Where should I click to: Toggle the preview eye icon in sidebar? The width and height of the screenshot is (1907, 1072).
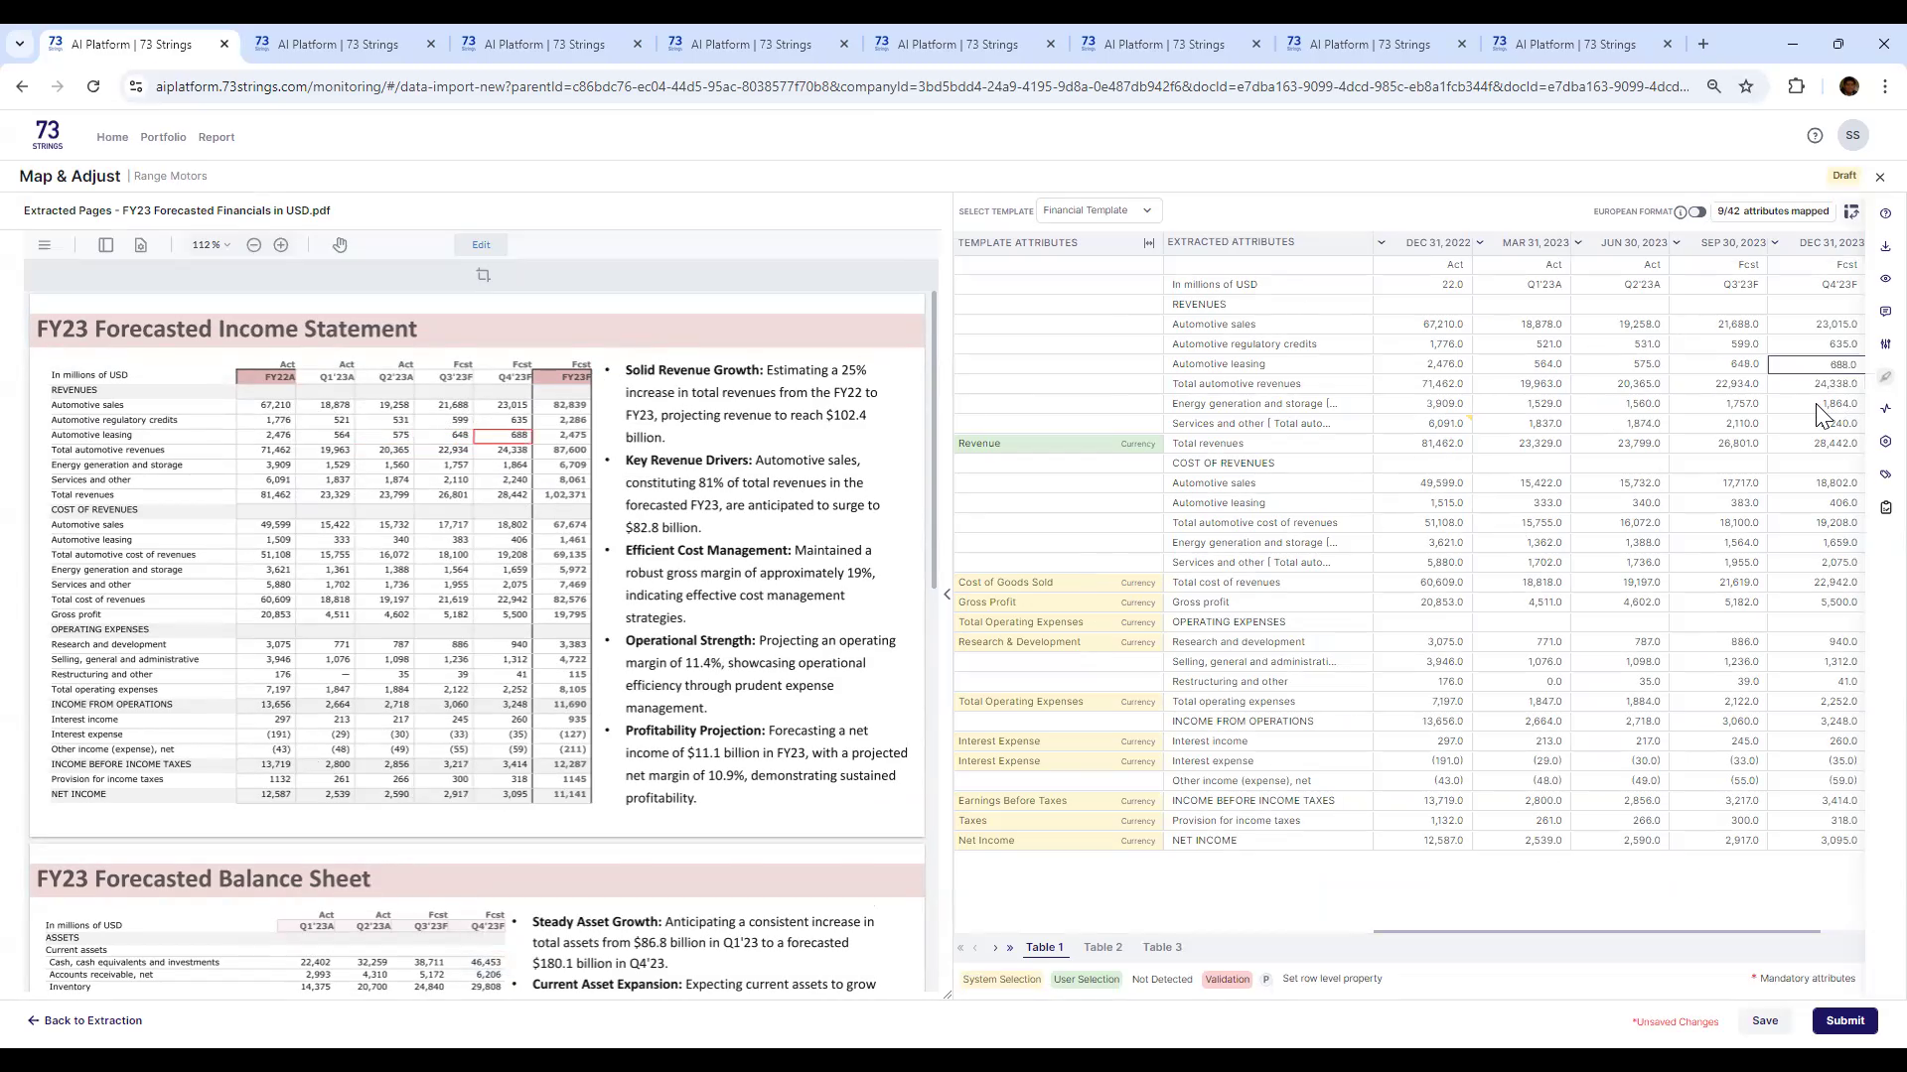1886,279
